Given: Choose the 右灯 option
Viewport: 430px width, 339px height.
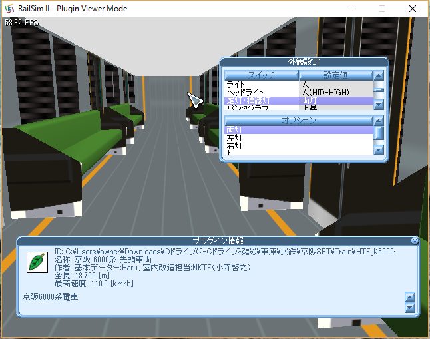Looking at the screenshot, I should click(299, 145).
